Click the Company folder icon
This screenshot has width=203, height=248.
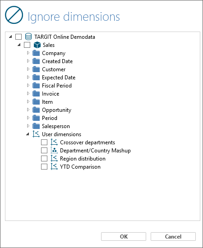(36, 53)
